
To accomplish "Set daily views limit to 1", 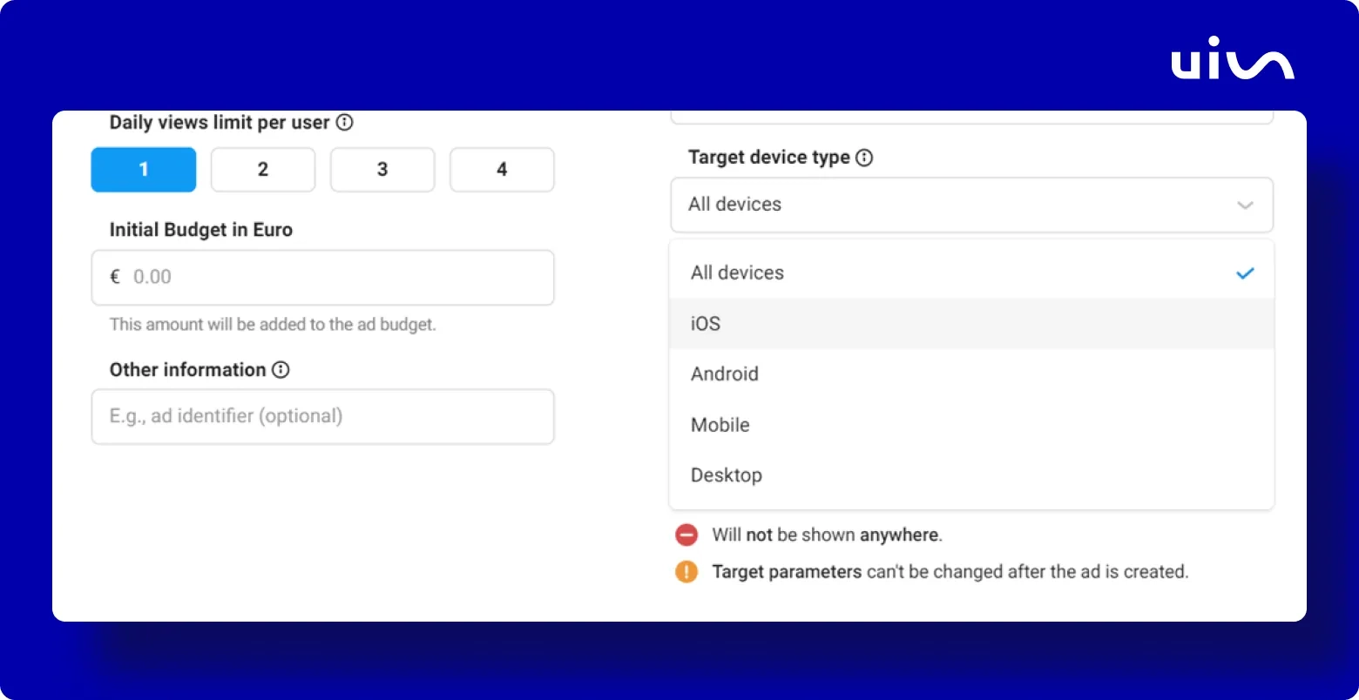I will coord(144,170).
